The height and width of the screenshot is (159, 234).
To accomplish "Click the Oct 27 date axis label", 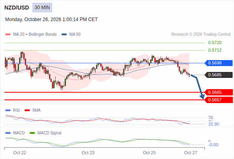I will [x=191, y=153].
